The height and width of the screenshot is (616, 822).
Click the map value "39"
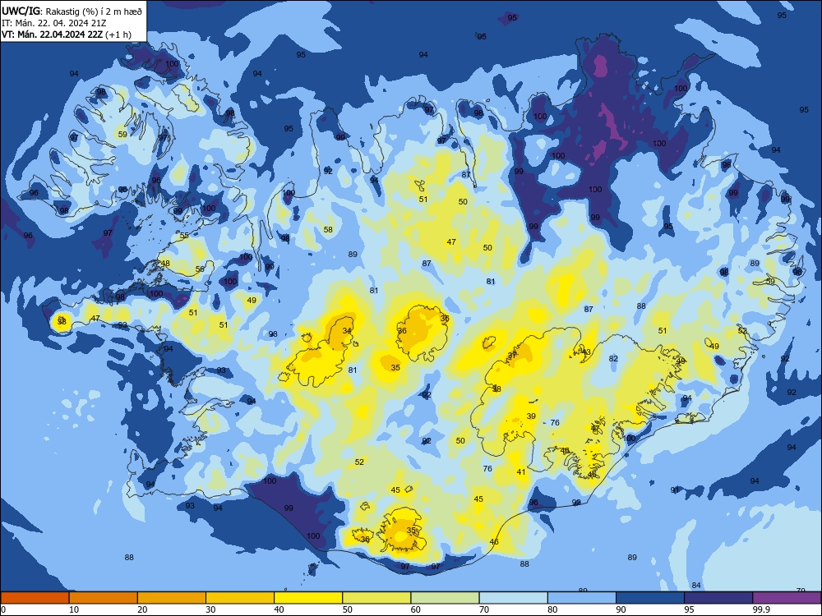point(531,416)
